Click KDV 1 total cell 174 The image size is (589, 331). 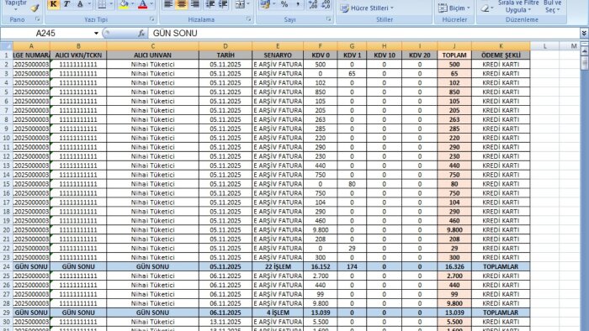[x=352, y=266]
